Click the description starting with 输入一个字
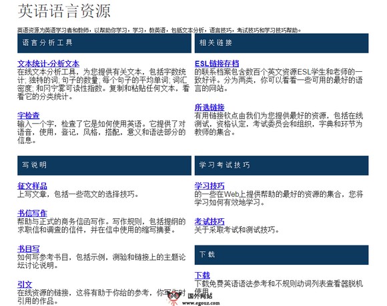Image resolution: width=387 pixels, height=306 pixels. pyautogui.click(x=101, y=132)
